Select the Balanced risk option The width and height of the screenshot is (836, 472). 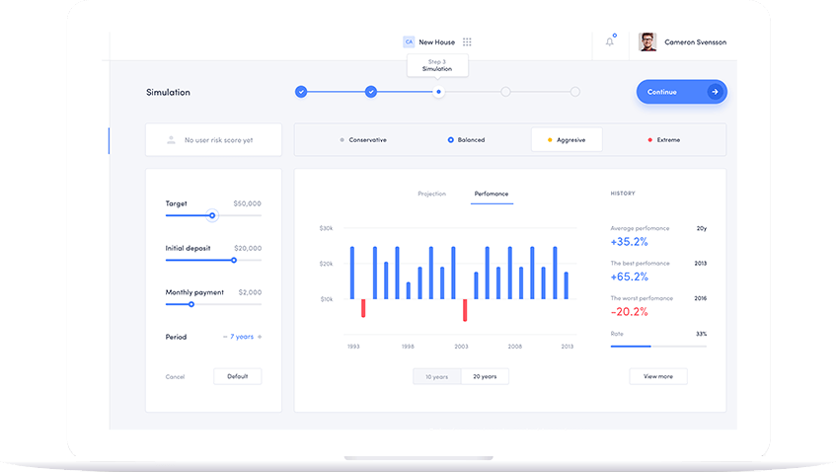(x=466, y=140)
